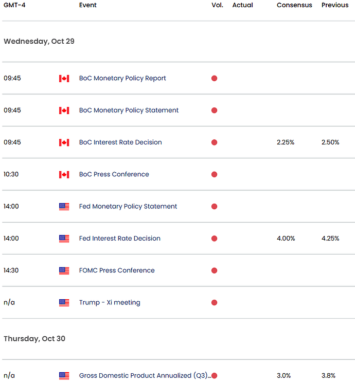Click Canada flag beside BoC Monetary Policy Report
This screenshot has width=355, height=384.
(64, 79)
